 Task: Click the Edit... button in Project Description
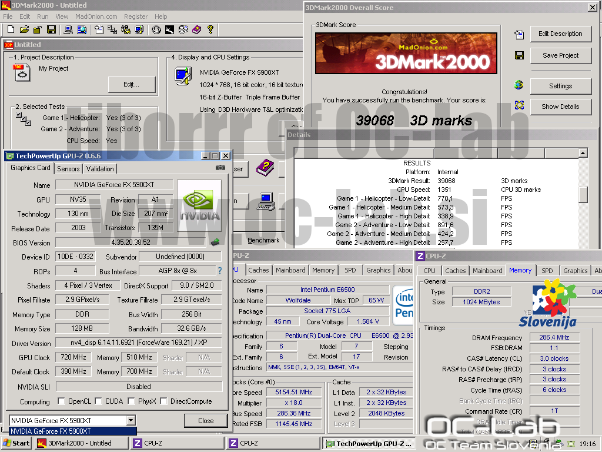tap(131, 84)
